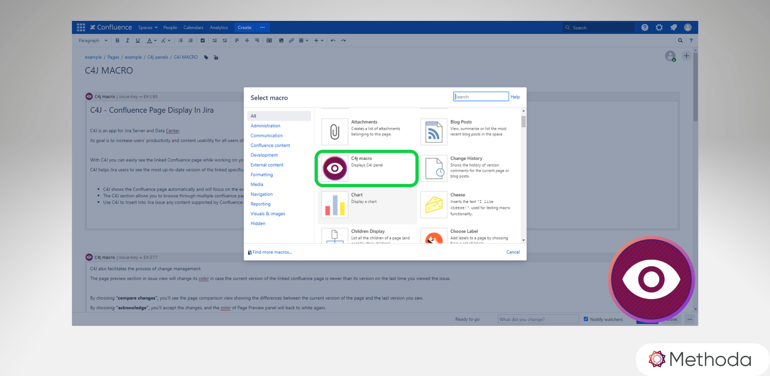Select the Visuals & images category
Viewport: 770px width, 376px height.
[268, 213]
